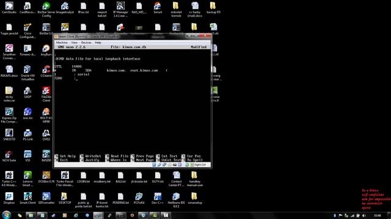
Task: Open the CamStudio desktop shortcut
Action: (x=9, y=8)
